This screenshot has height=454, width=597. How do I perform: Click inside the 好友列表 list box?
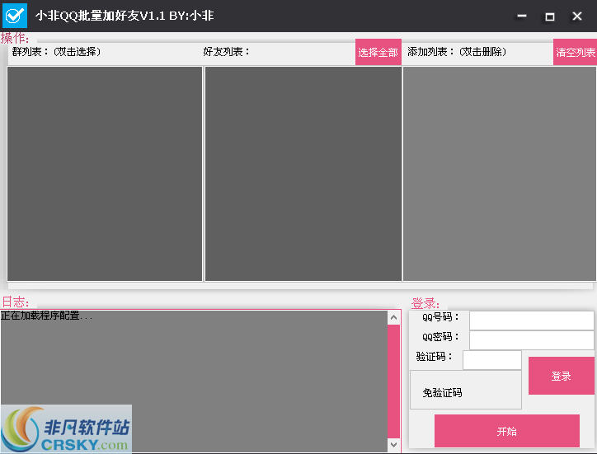(303, 174)
